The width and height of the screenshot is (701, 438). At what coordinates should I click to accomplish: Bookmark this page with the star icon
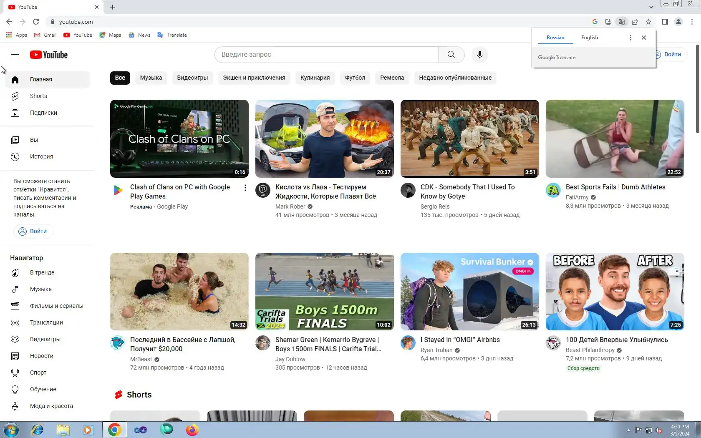tap(648, 22)
